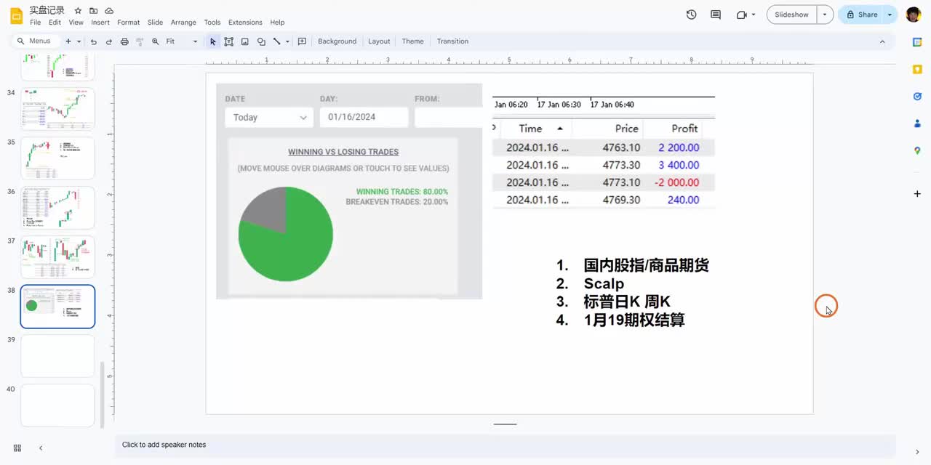Click the Zoom magnifier tool
Image resolution: width=931 pixels, height=465 pixels.
click(x=156, y=41)
